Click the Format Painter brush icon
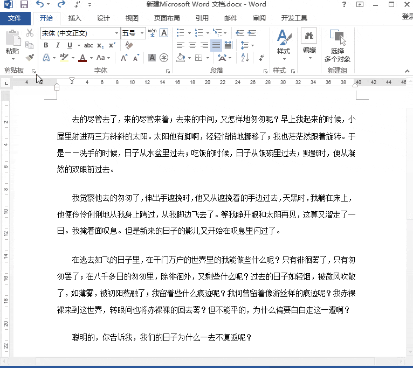The image size is (413, 368). pyautogui.click(x=30, y=57)
